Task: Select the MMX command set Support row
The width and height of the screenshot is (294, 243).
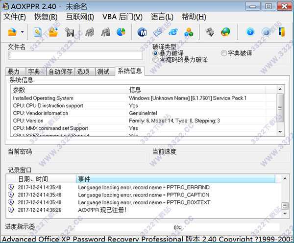Action: (x=144, y=128)
